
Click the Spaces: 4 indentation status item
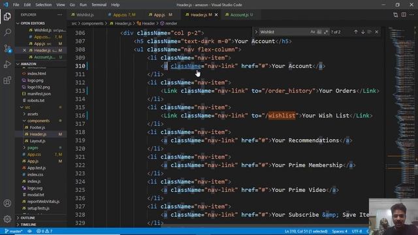pos(340,231)
